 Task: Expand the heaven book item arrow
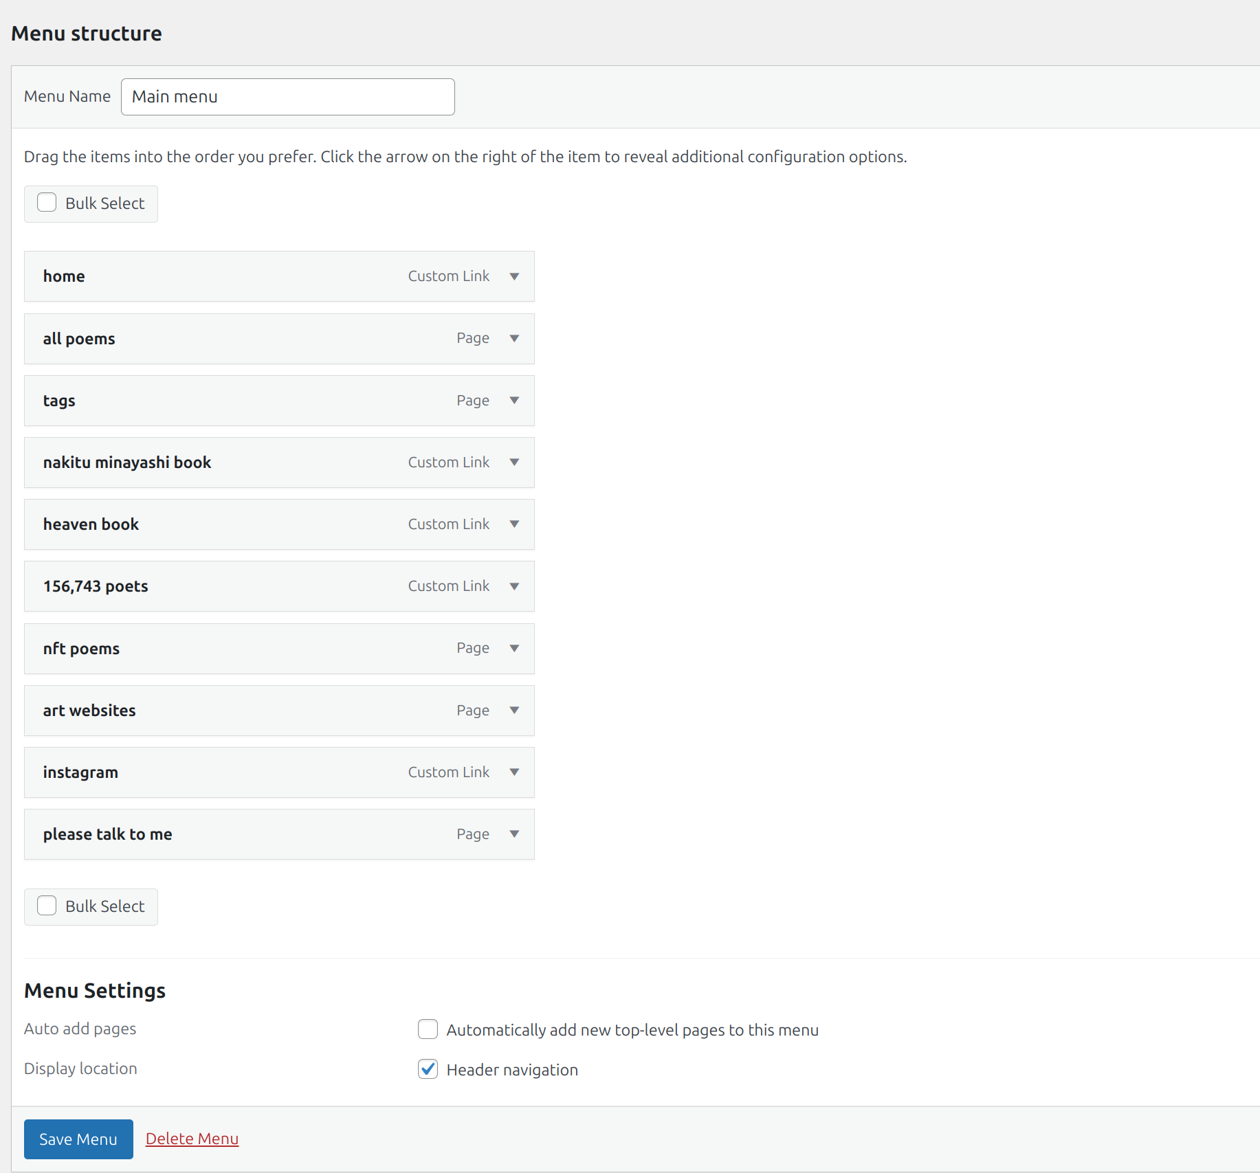514,524
